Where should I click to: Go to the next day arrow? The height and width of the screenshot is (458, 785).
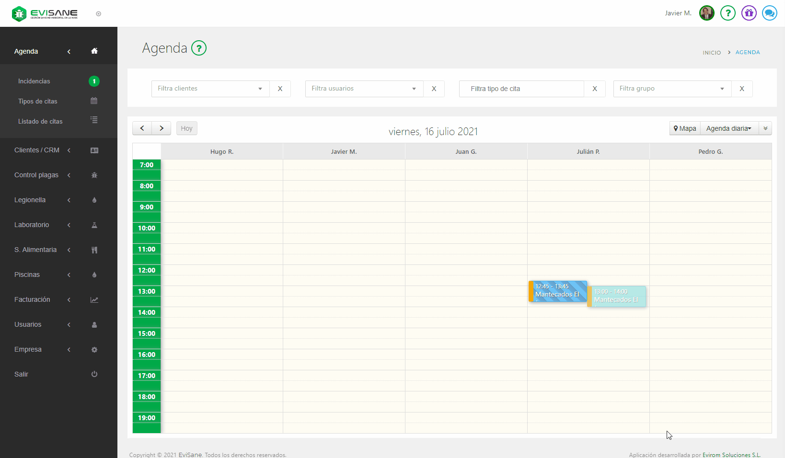click(162, 128)
